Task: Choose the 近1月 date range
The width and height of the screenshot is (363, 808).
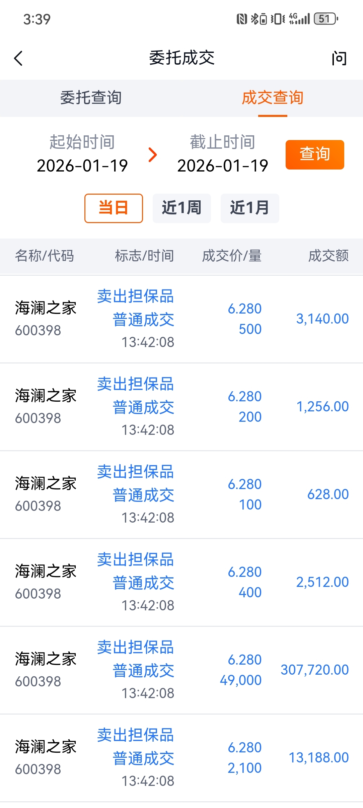Action: pyautogui.click(x=249, y=208)
